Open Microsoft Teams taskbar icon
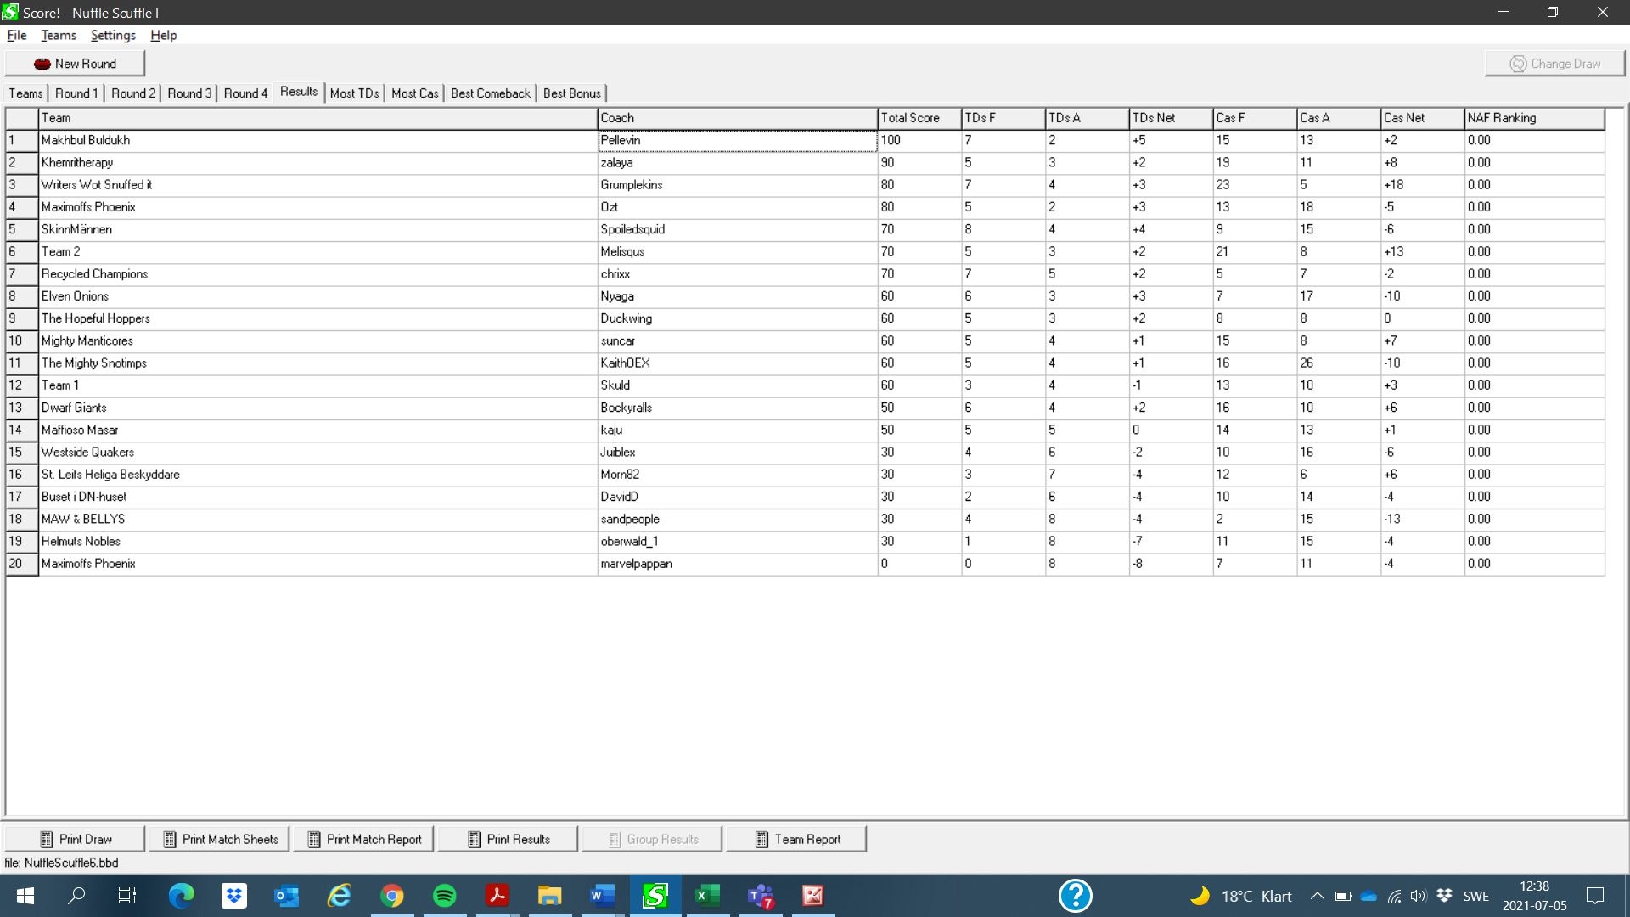Screen dimensions: 1630x917 click(760, 896)
